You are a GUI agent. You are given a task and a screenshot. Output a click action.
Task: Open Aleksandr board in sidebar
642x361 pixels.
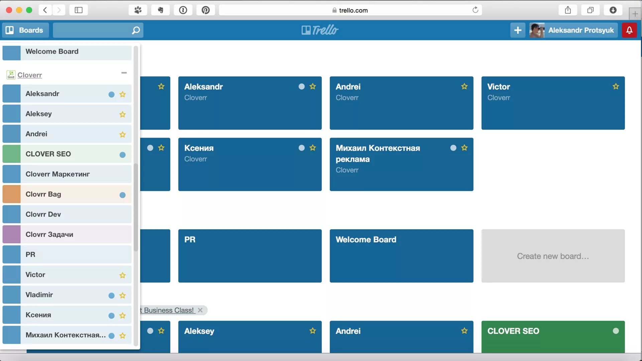[x=67, y=94]
